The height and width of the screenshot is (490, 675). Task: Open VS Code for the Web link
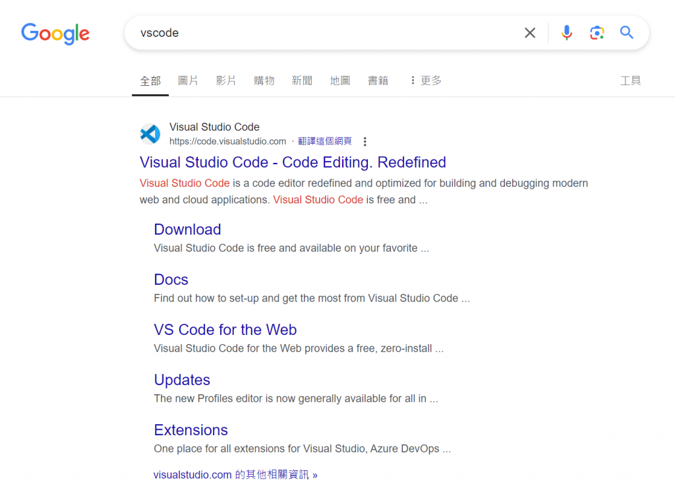coord(225,330)
